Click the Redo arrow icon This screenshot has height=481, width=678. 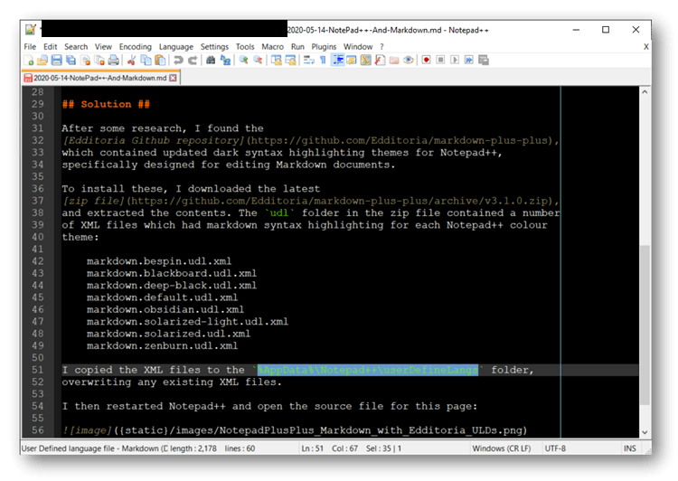tap(193, 60)
